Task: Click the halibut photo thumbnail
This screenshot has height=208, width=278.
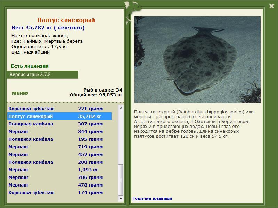Action: coord(197,60)
